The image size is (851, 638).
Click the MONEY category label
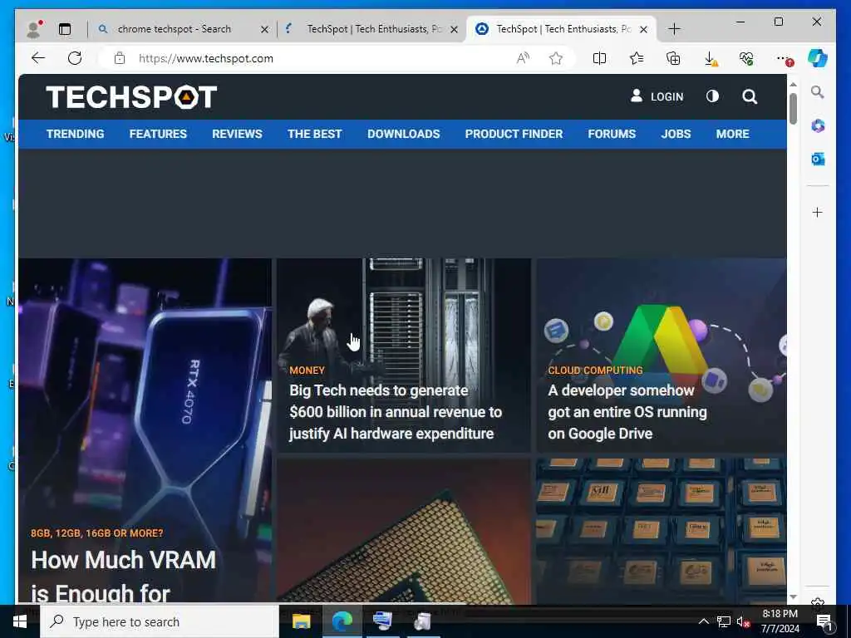coord(307,371)
